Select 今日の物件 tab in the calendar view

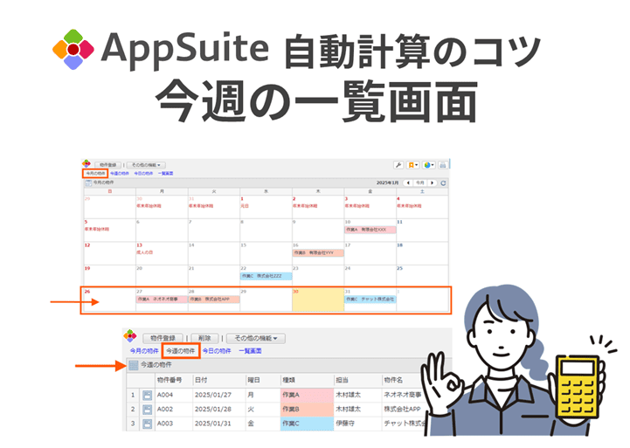coord(143,174)
